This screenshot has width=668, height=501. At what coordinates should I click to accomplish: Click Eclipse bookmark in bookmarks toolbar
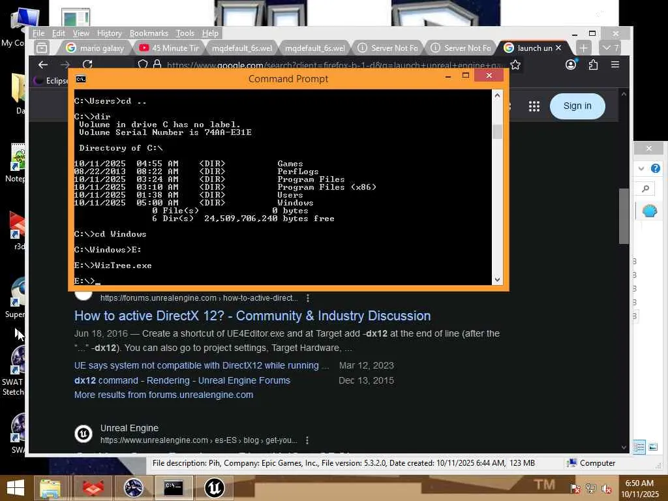click(51, 80)
